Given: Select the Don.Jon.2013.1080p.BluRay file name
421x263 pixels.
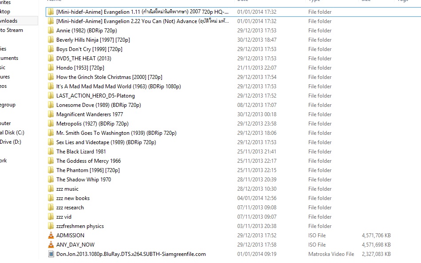Looking at the screenshot, I should click(x=131, y=254).
